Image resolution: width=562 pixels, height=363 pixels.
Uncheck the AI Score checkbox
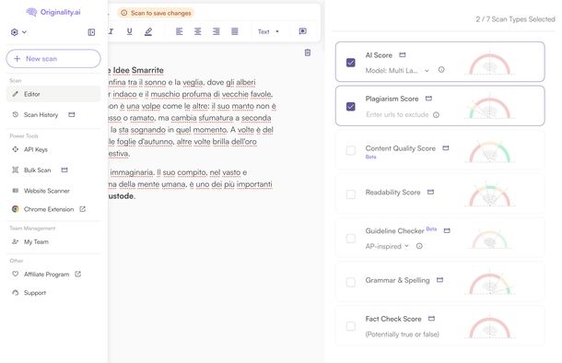pos(350,63)
